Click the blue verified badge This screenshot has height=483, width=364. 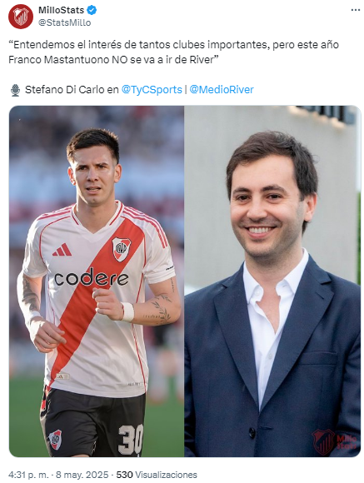click(x=92, y=10)
